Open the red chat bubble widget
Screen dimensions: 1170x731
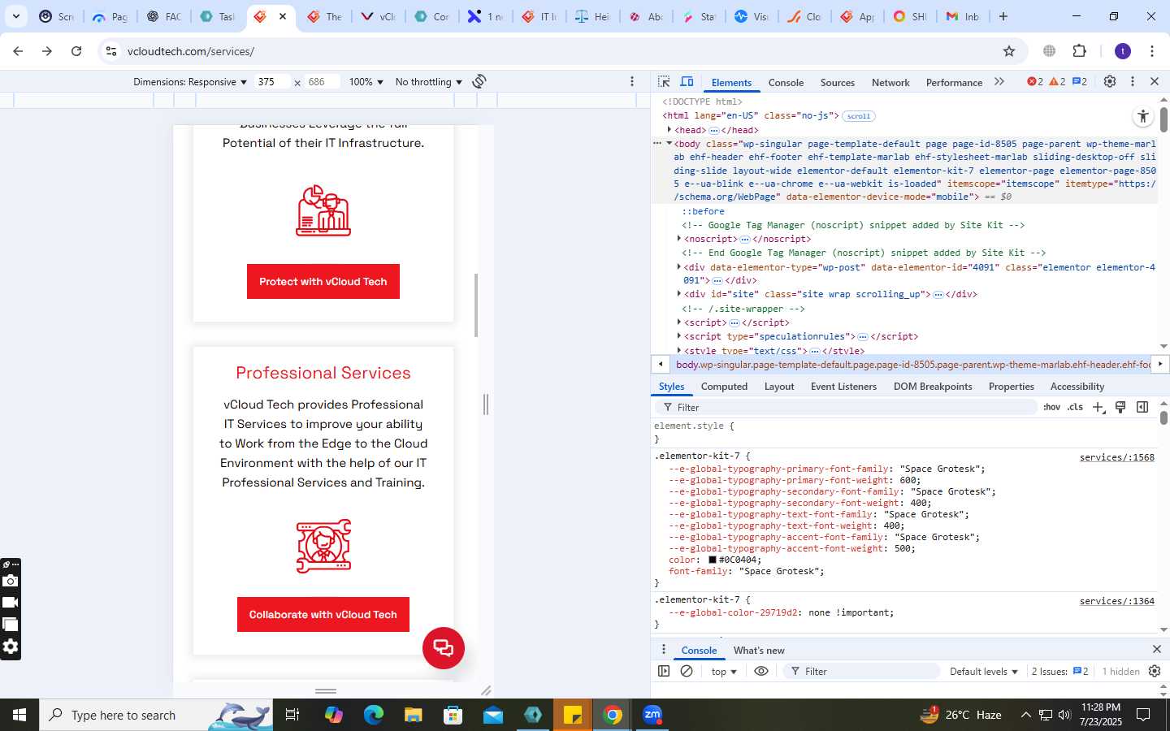pos(444,648)
